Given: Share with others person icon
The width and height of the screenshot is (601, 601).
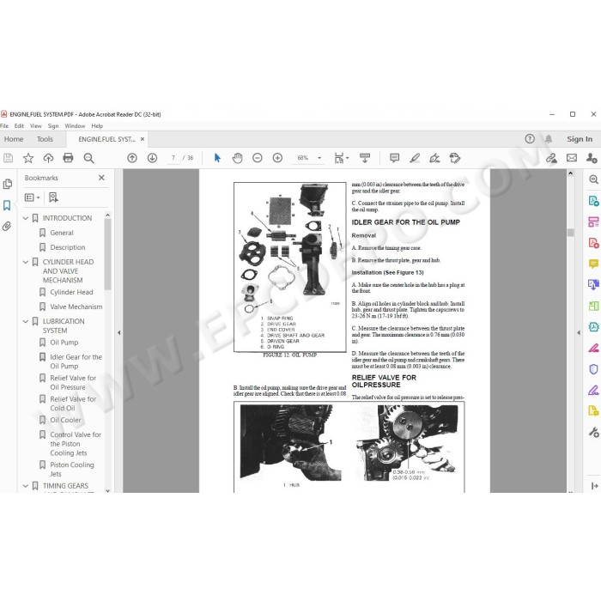Looking at the screenshot, I should pyautogui.click(x=592, y=158).
